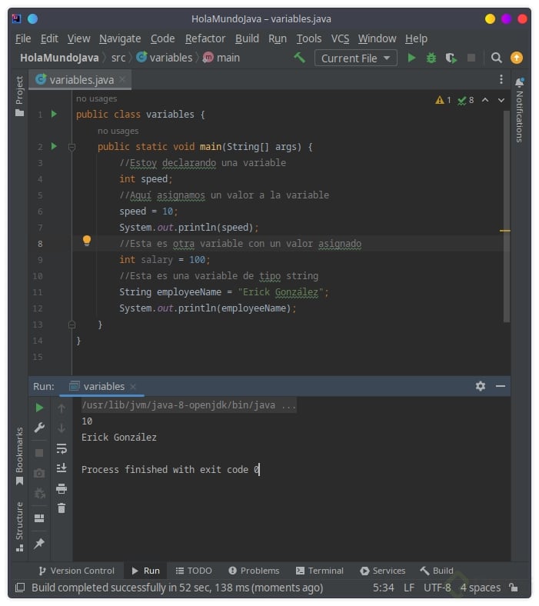Pin the Run tab with pin icon
The height and width of the screenshot is (606, 539).
[39, 544]
